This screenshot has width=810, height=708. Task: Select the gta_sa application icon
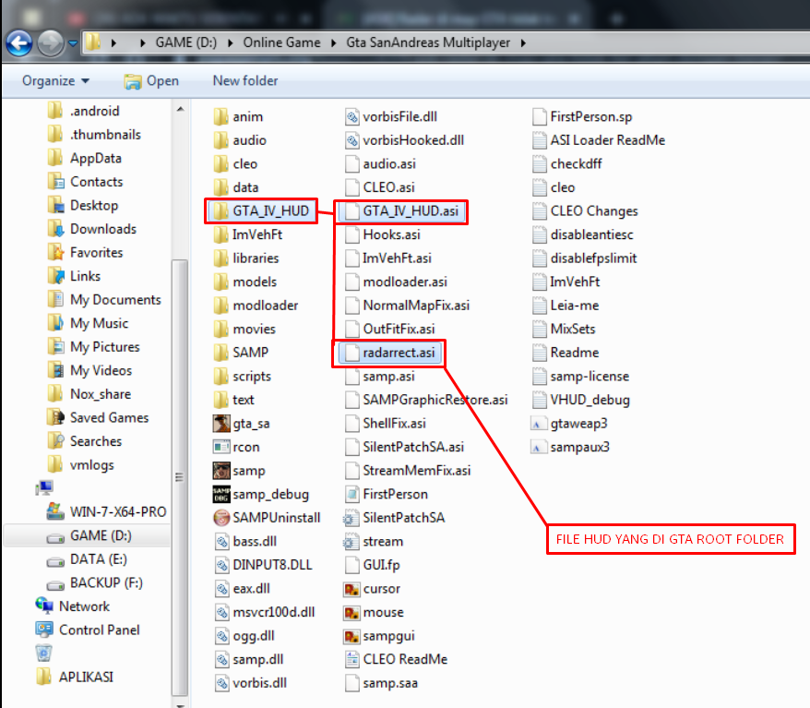click(x=221, y=424)
